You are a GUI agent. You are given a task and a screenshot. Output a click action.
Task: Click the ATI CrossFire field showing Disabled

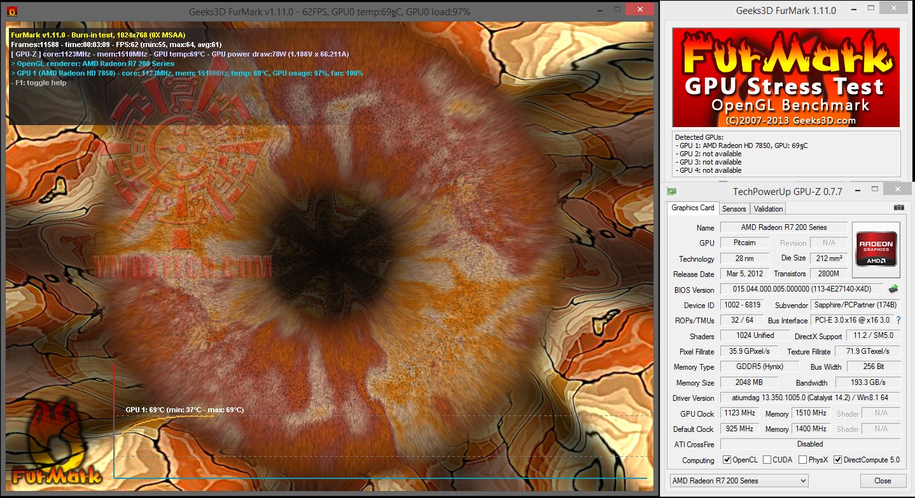811,444
